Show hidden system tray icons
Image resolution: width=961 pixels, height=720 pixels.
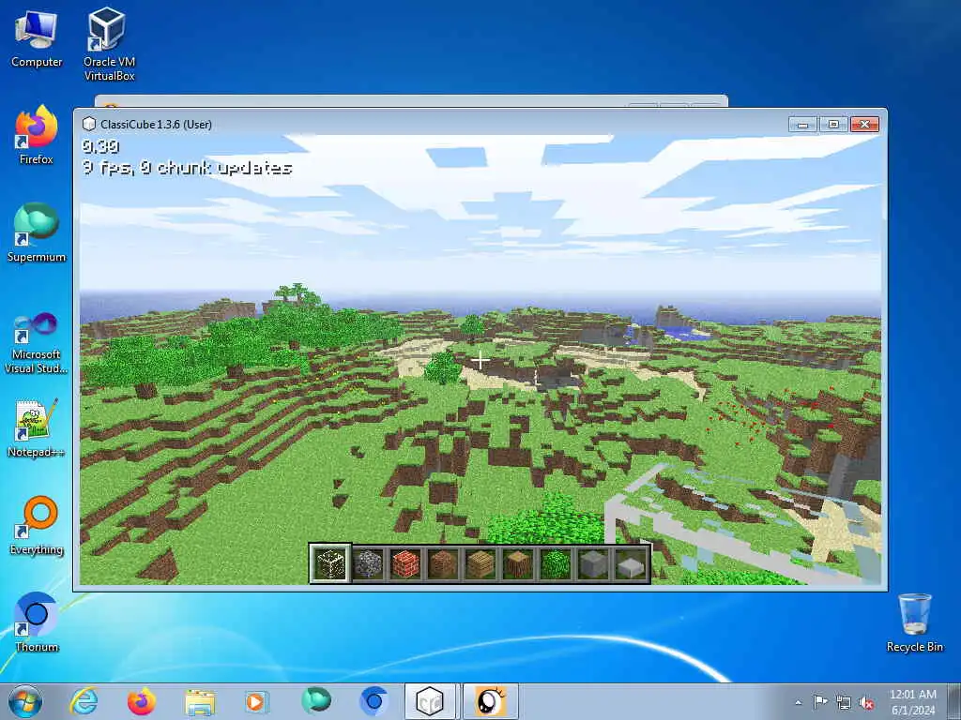click(798, 702)
